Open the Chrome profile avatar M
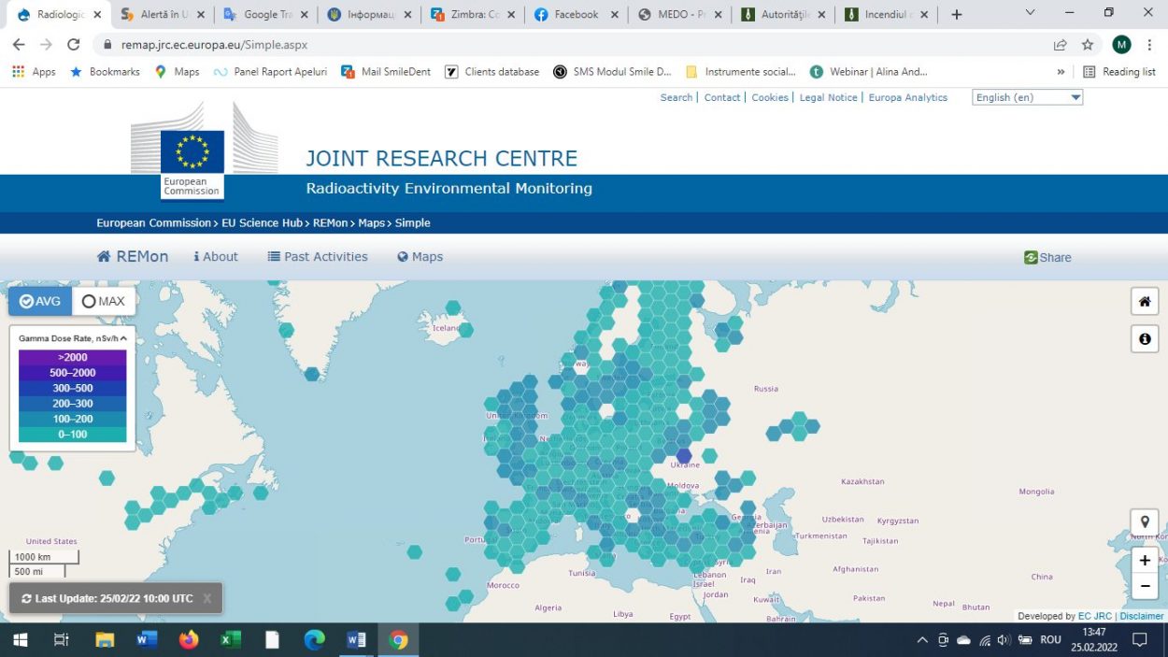Screen dimensions: 1168x657 (1121, 45)
